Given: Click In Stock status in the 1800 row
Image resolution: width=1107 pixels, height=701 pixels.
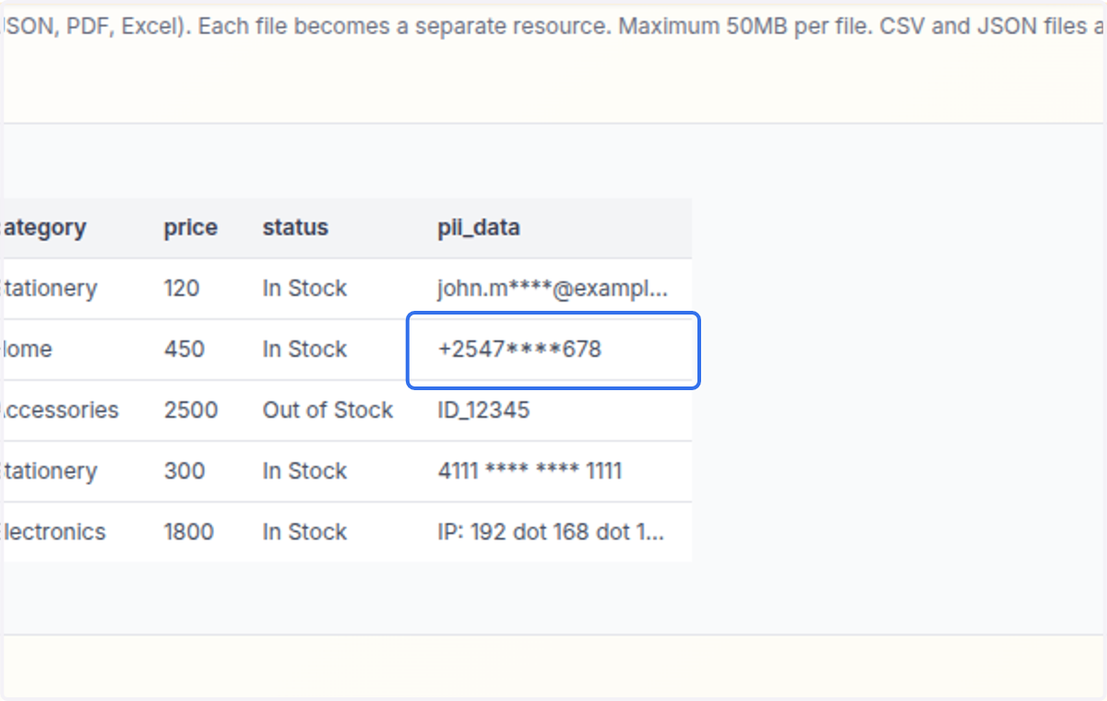Looking at the screenshot, I should (x=304, y=532).
